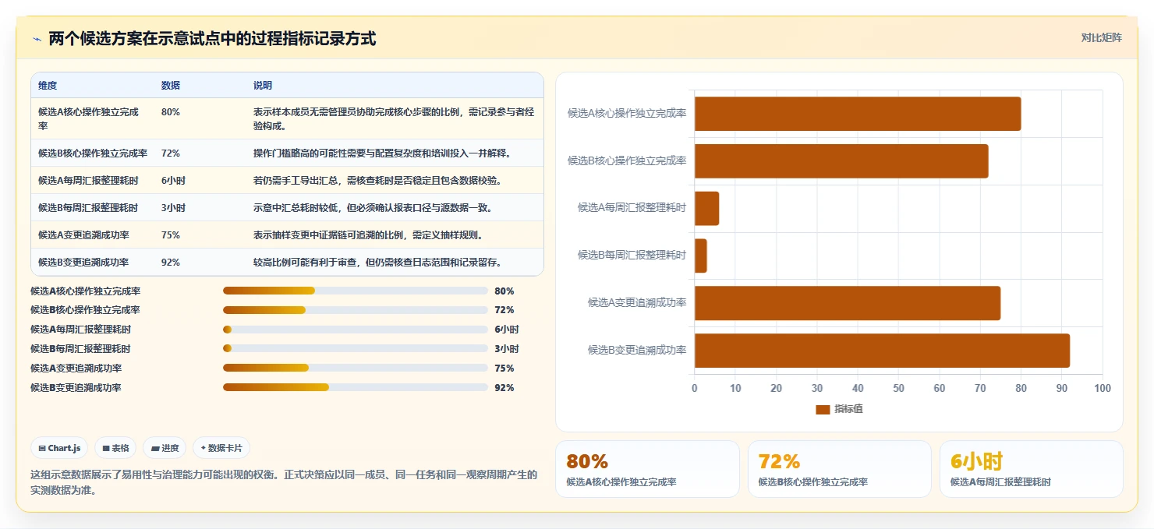
Task: Click the 80% value in the table
Action: 171,112
